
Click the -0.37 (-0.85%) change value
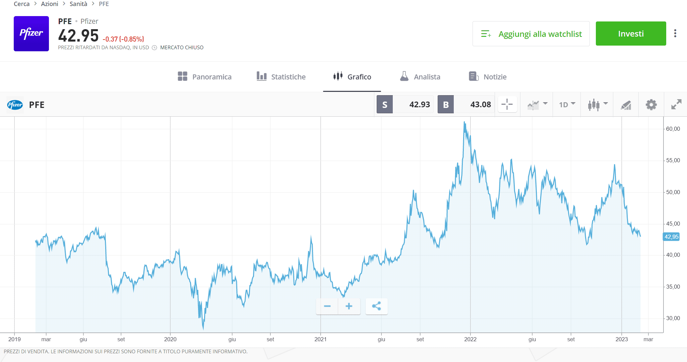point(123,39)
